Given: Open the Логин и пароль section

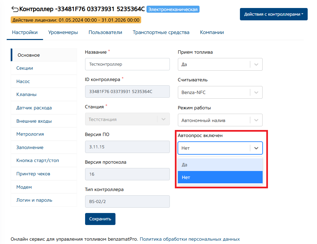Looking at the screenshot, I should coord(34,200).
